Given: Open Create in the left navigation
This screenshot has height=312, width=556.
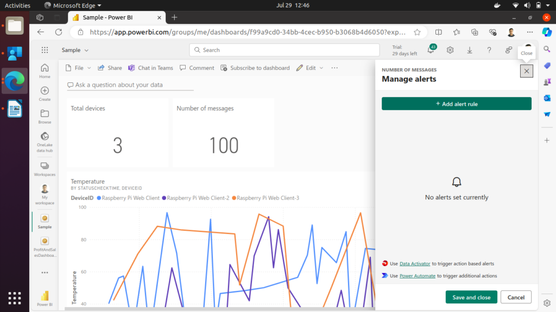Looking at the screenshot, I should pos(45,94).
